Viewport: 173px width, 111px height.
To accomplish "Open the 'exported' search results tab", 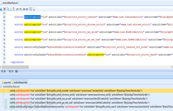I will [6, 82].
